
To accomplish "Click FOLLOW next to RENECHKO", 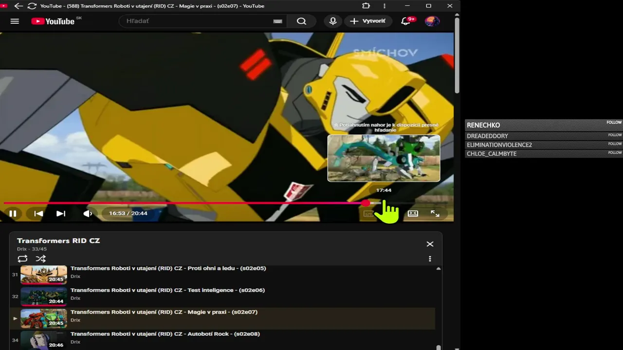I will [614, 122].
